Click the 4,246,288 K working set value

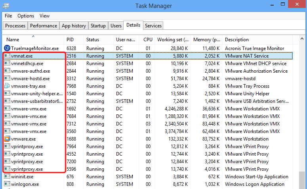click(x=176, y=109)
